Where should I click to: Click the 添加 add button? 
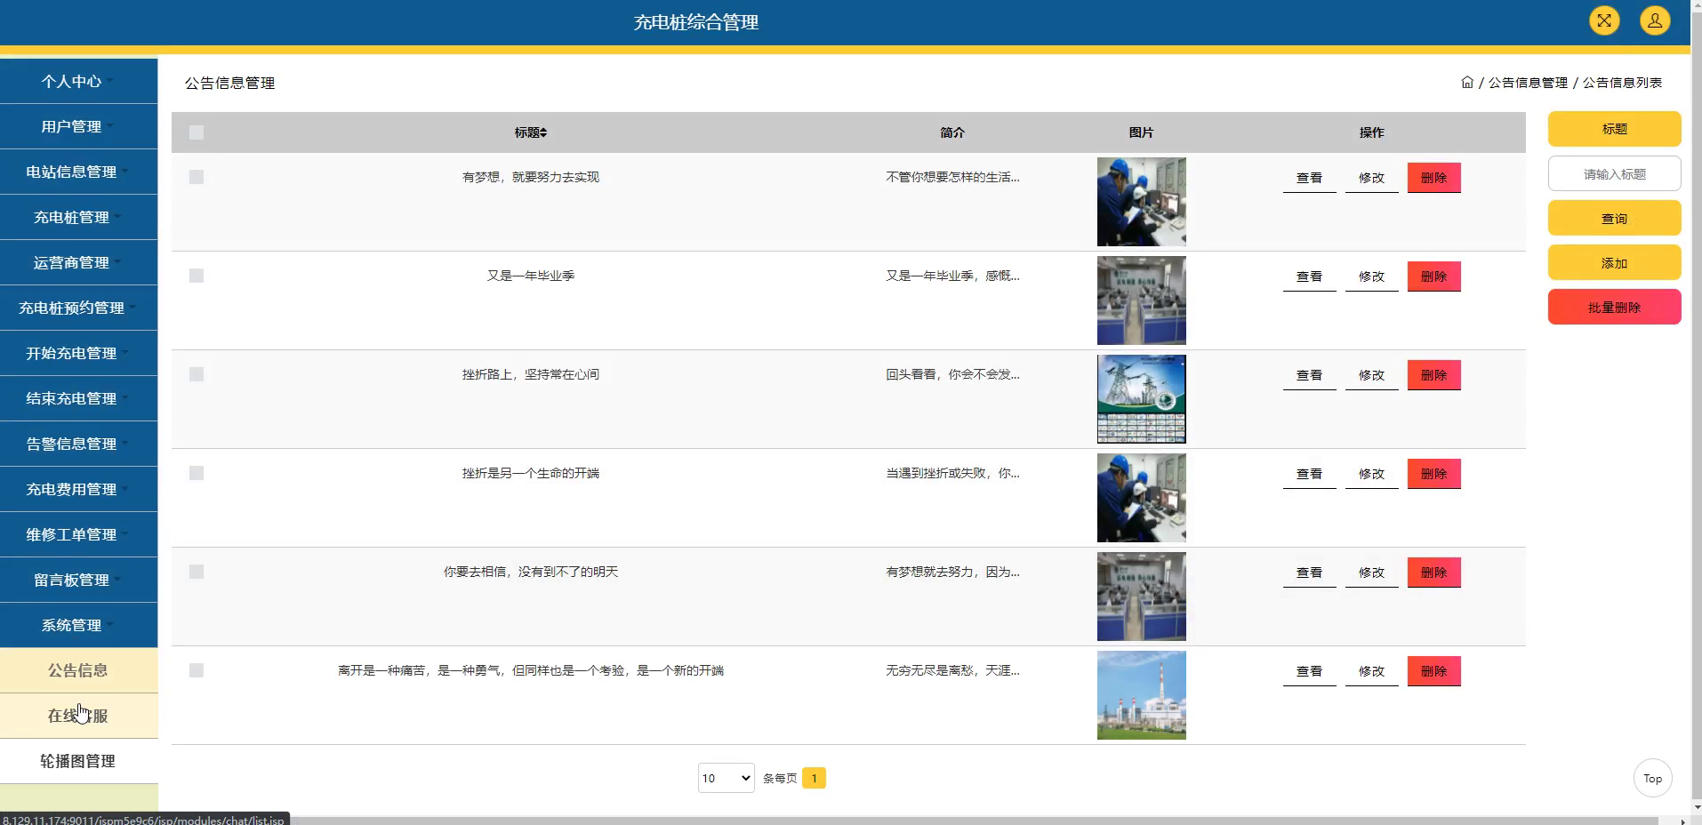tap(1614, 262)
